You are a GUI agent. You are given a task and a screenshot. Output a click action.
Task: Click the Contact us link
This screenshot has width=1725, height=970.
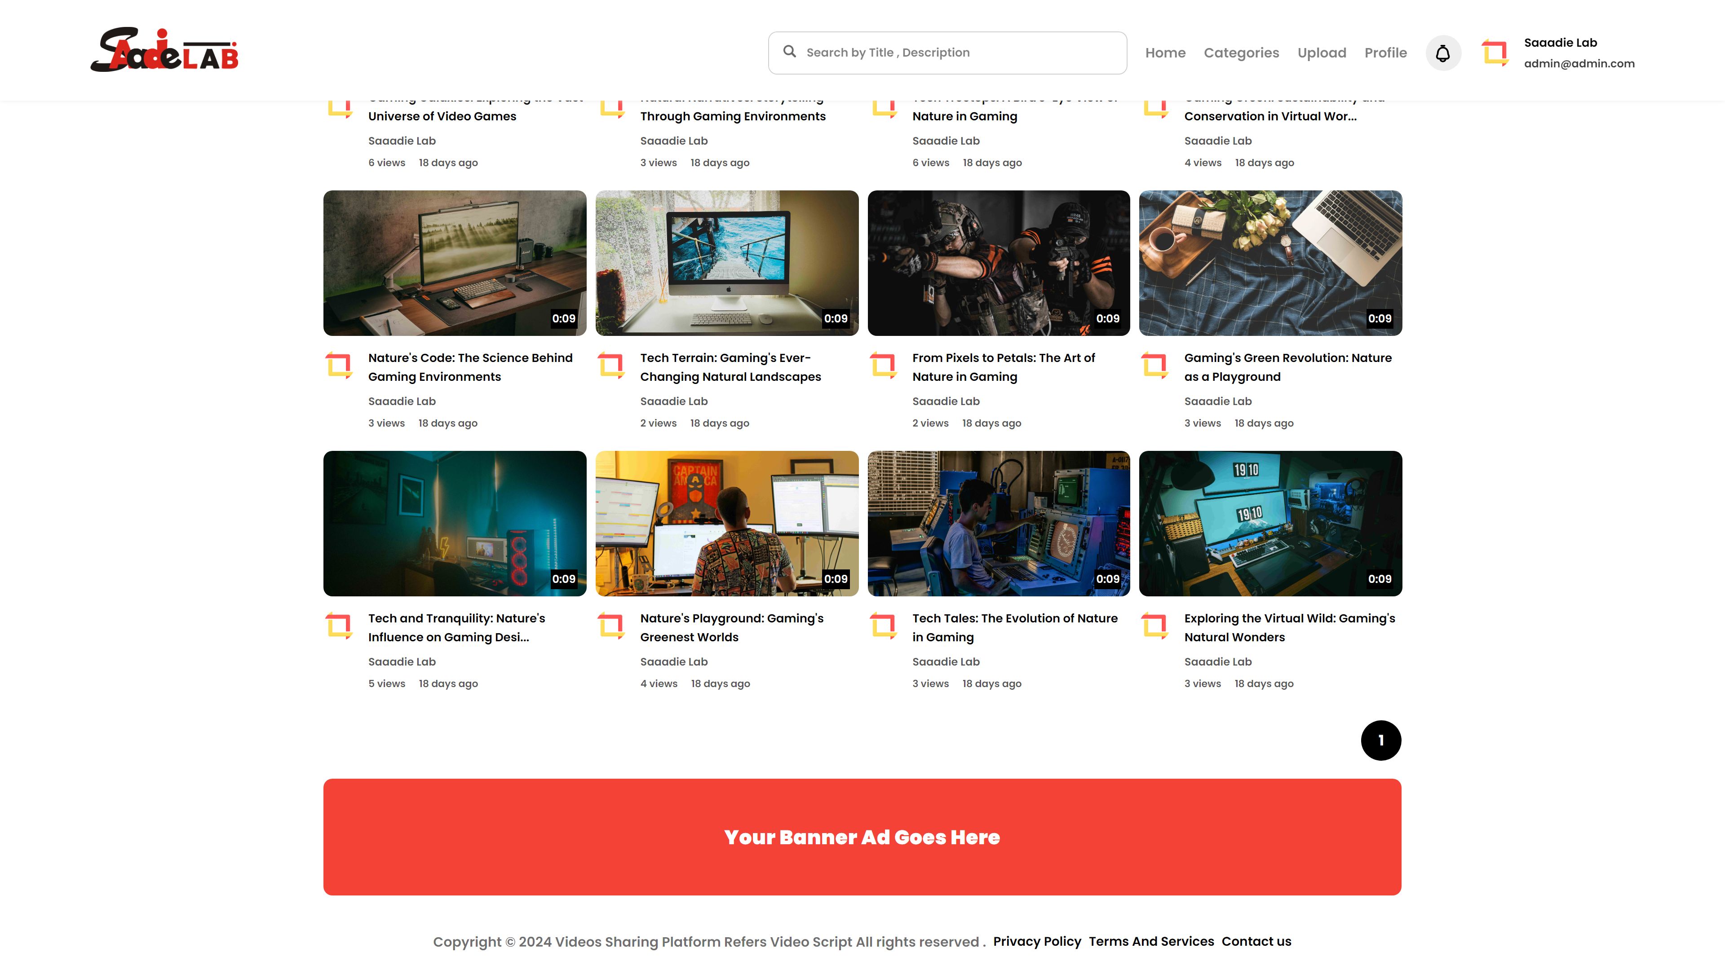pyautogui.click(x=1256, y=941)
